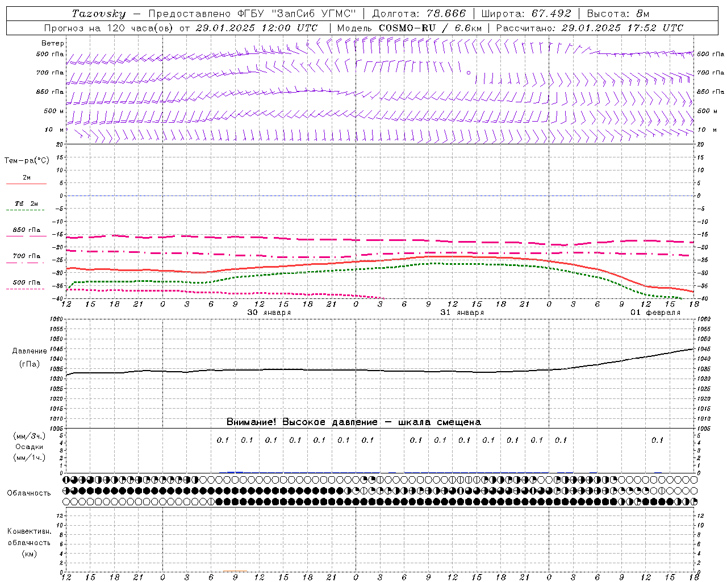Click the Tazovsky station name in the header

click(98, 14)
